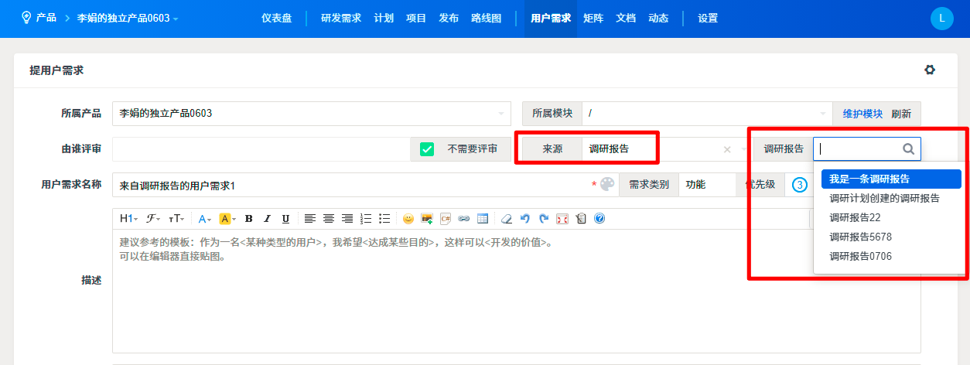Undo the last edit

pos(525,219)
